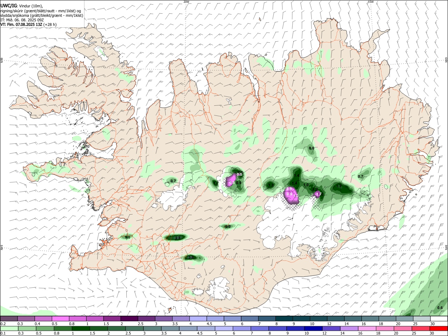
Task: Click the bright pink 0.5 swatch in upper legend
Action: click(x=61, y=319)
